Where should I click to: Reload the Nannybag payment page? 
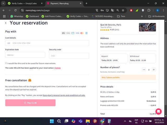15,10
